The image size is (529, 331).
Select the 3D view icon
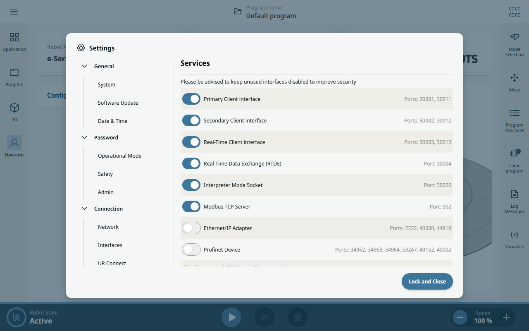14,108
